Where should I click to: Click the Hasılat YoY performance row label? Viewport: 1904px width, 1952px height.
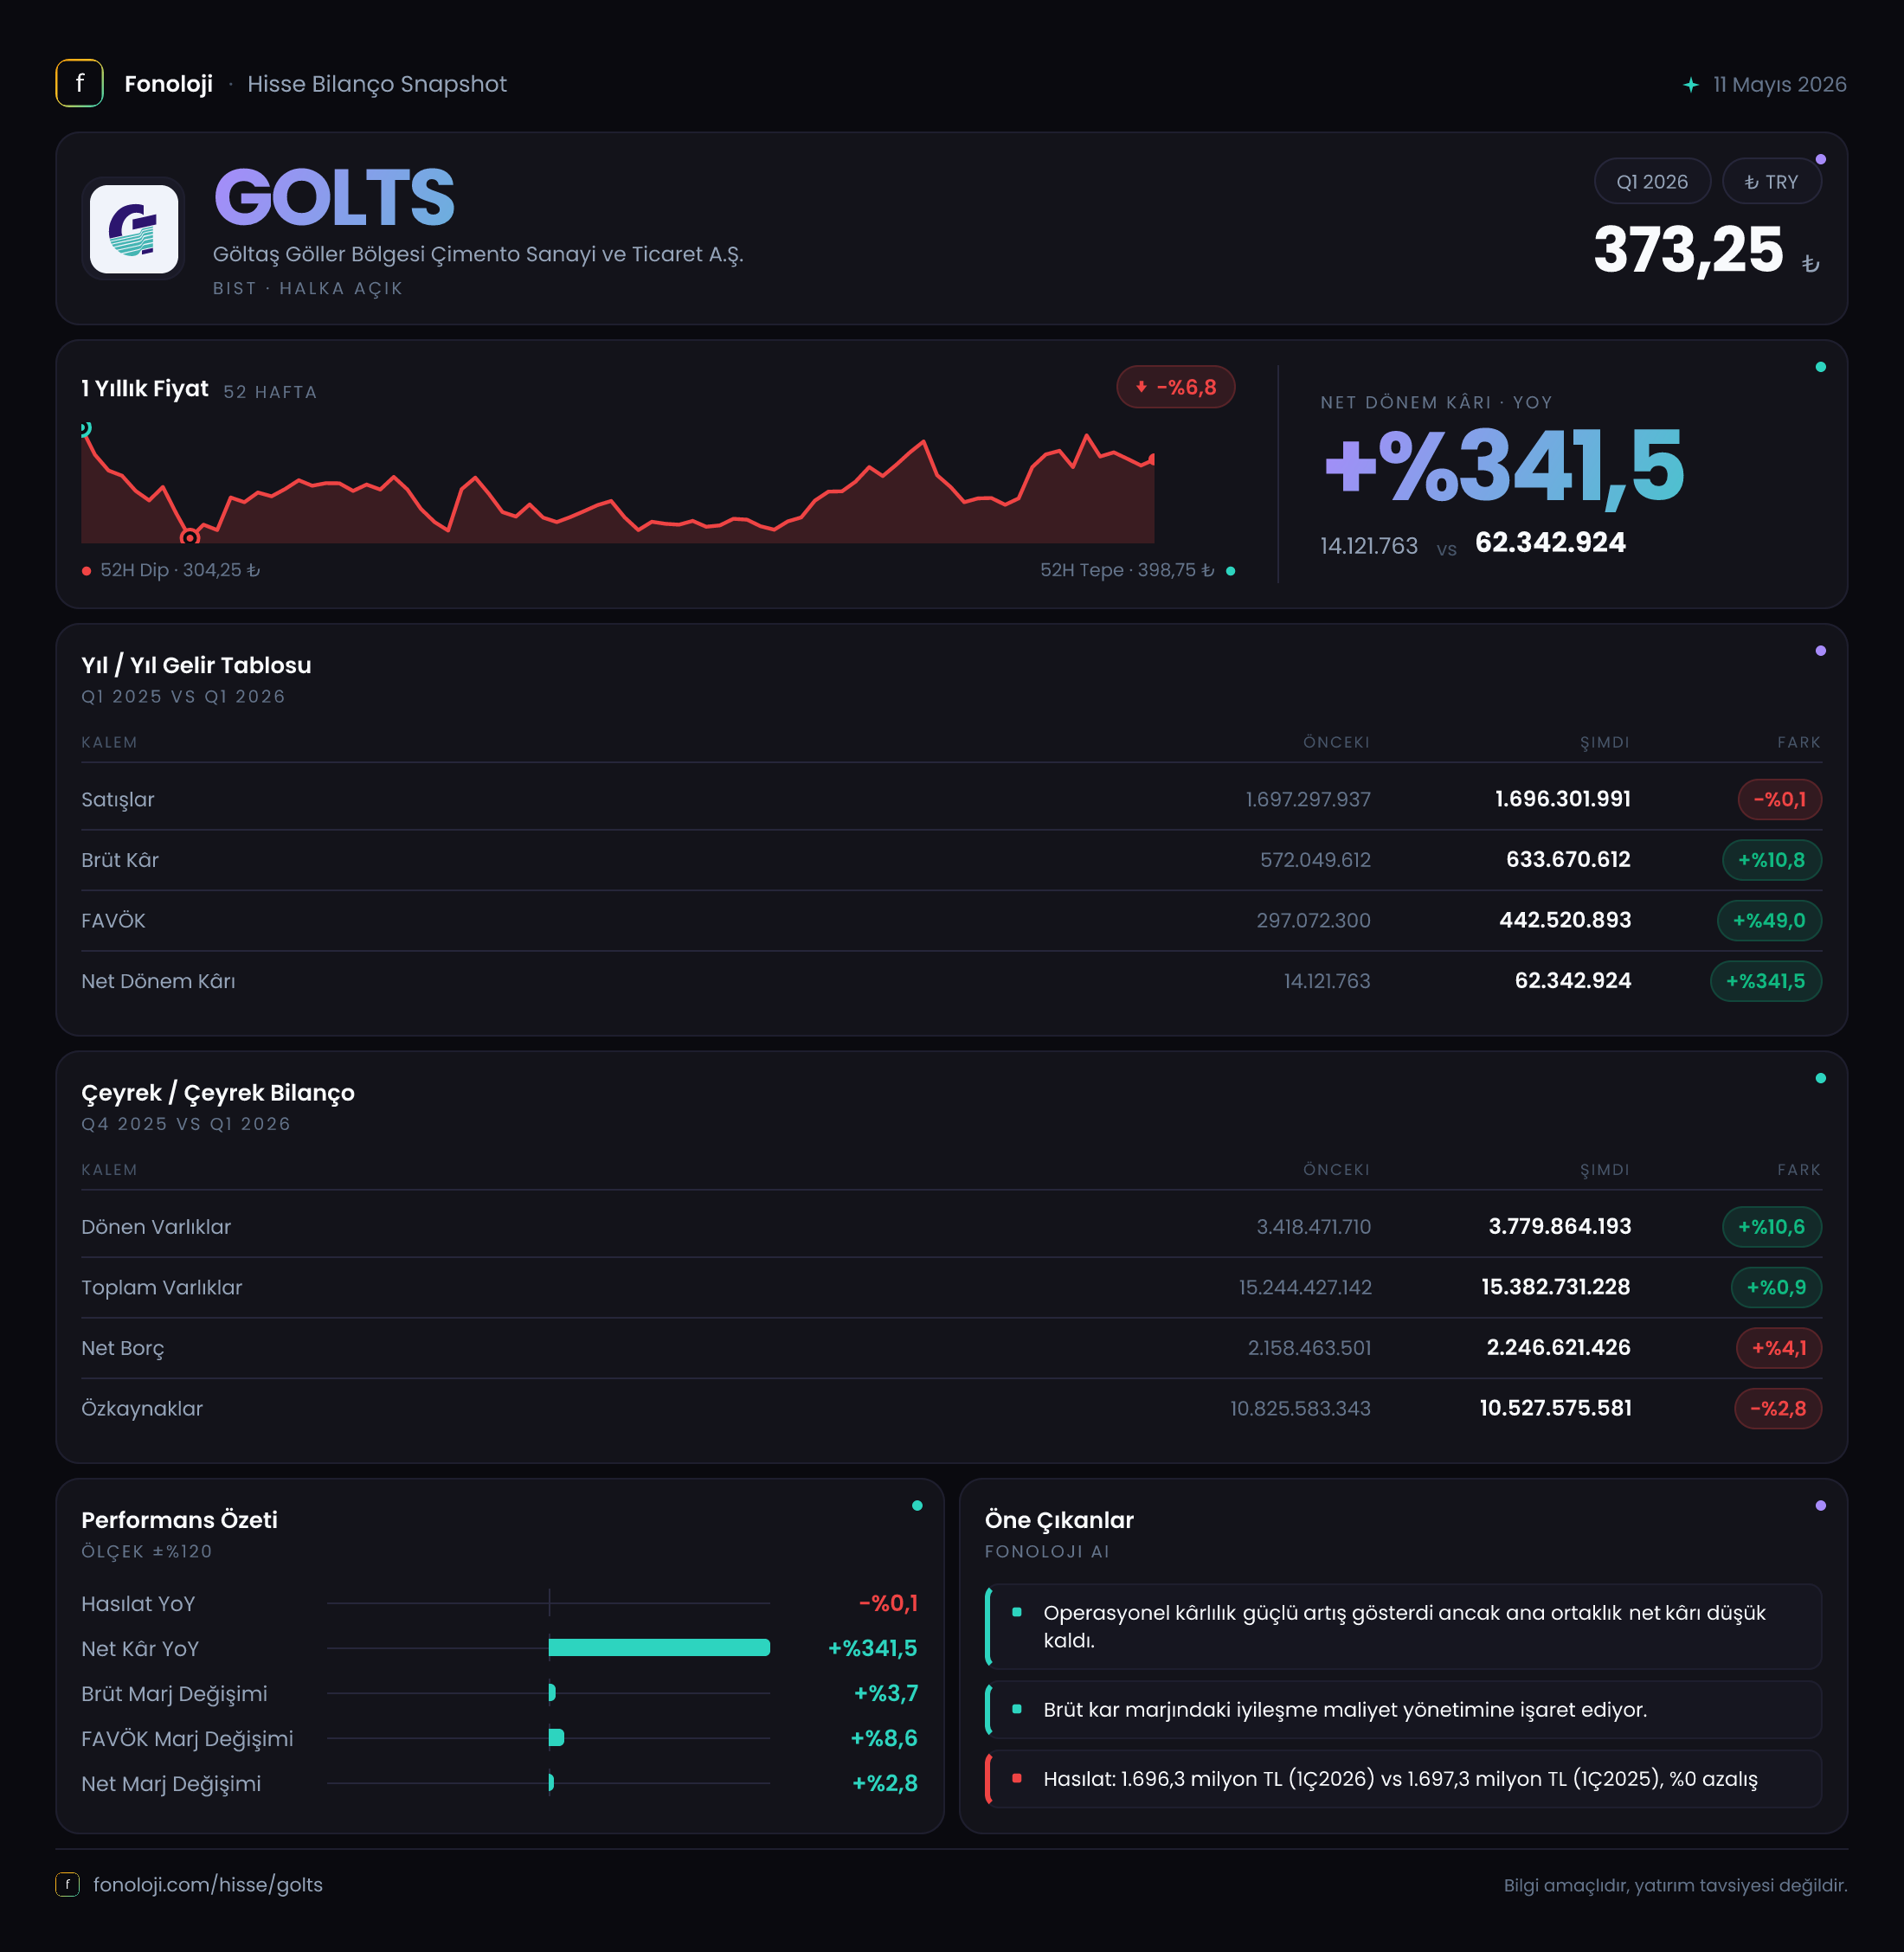[x=138, y=1603]
